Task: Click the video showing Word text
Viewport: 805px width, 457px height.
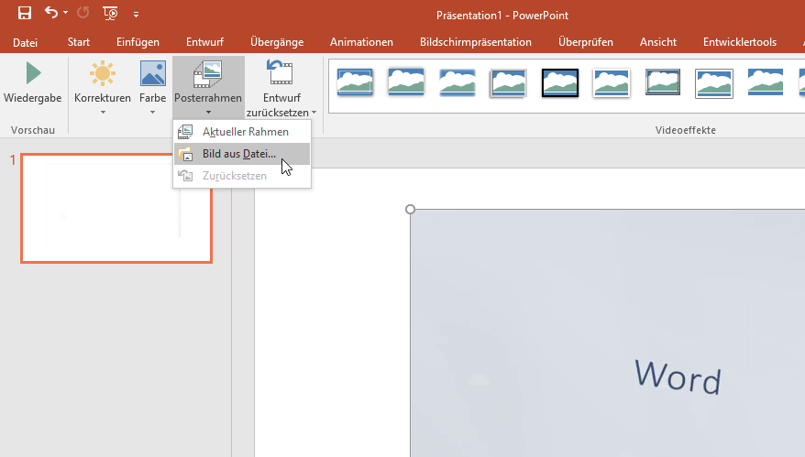Action: click(607, 332)
